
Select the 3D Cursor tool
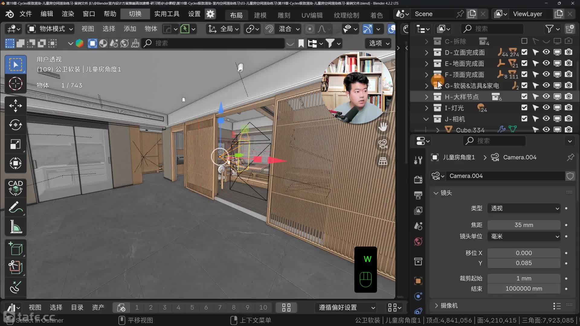[15, 84]
